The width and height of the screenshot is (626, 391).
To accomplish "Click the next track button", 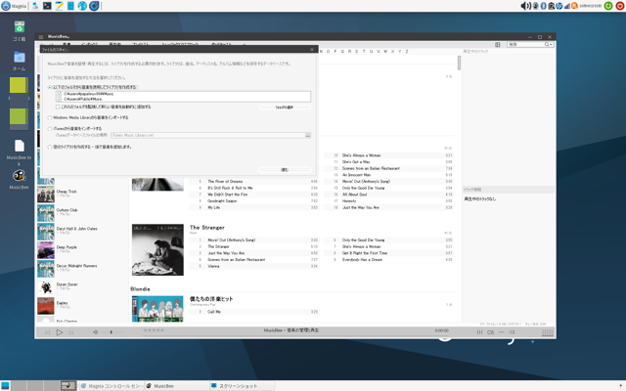I will click(71, 332).
